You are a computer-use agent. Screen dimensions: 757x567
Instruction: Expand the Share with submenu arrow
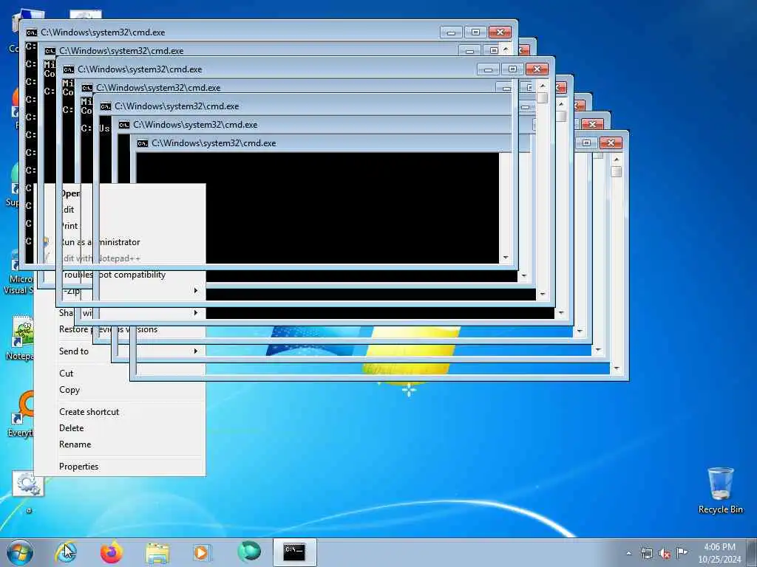coord(195,312)
